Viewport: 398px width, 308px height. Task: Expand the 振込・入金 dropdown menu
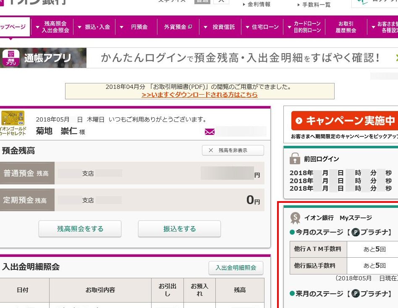94,27
